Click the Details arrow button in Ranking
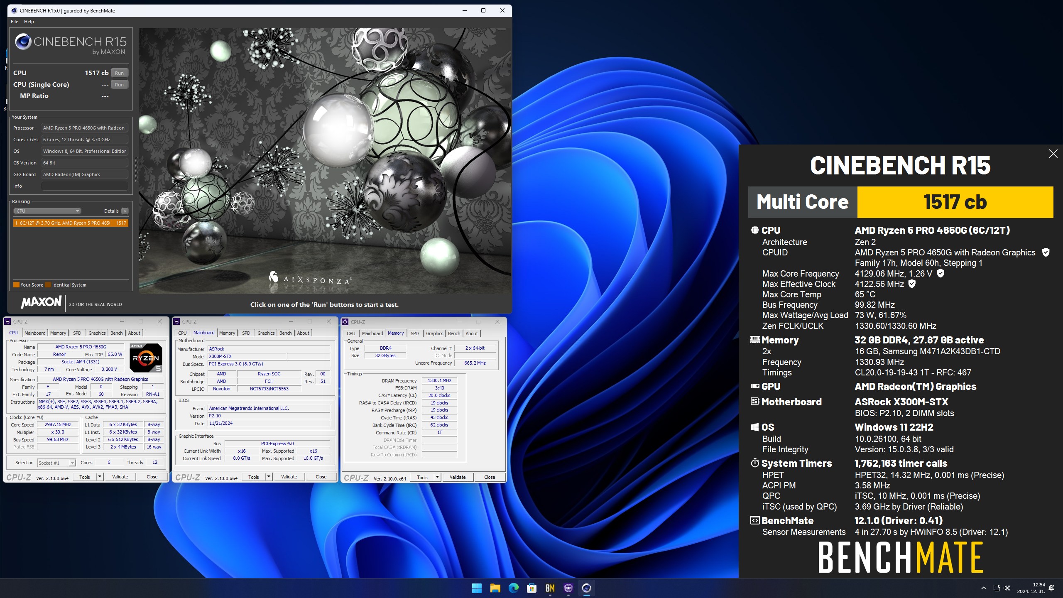 (125, 211)
